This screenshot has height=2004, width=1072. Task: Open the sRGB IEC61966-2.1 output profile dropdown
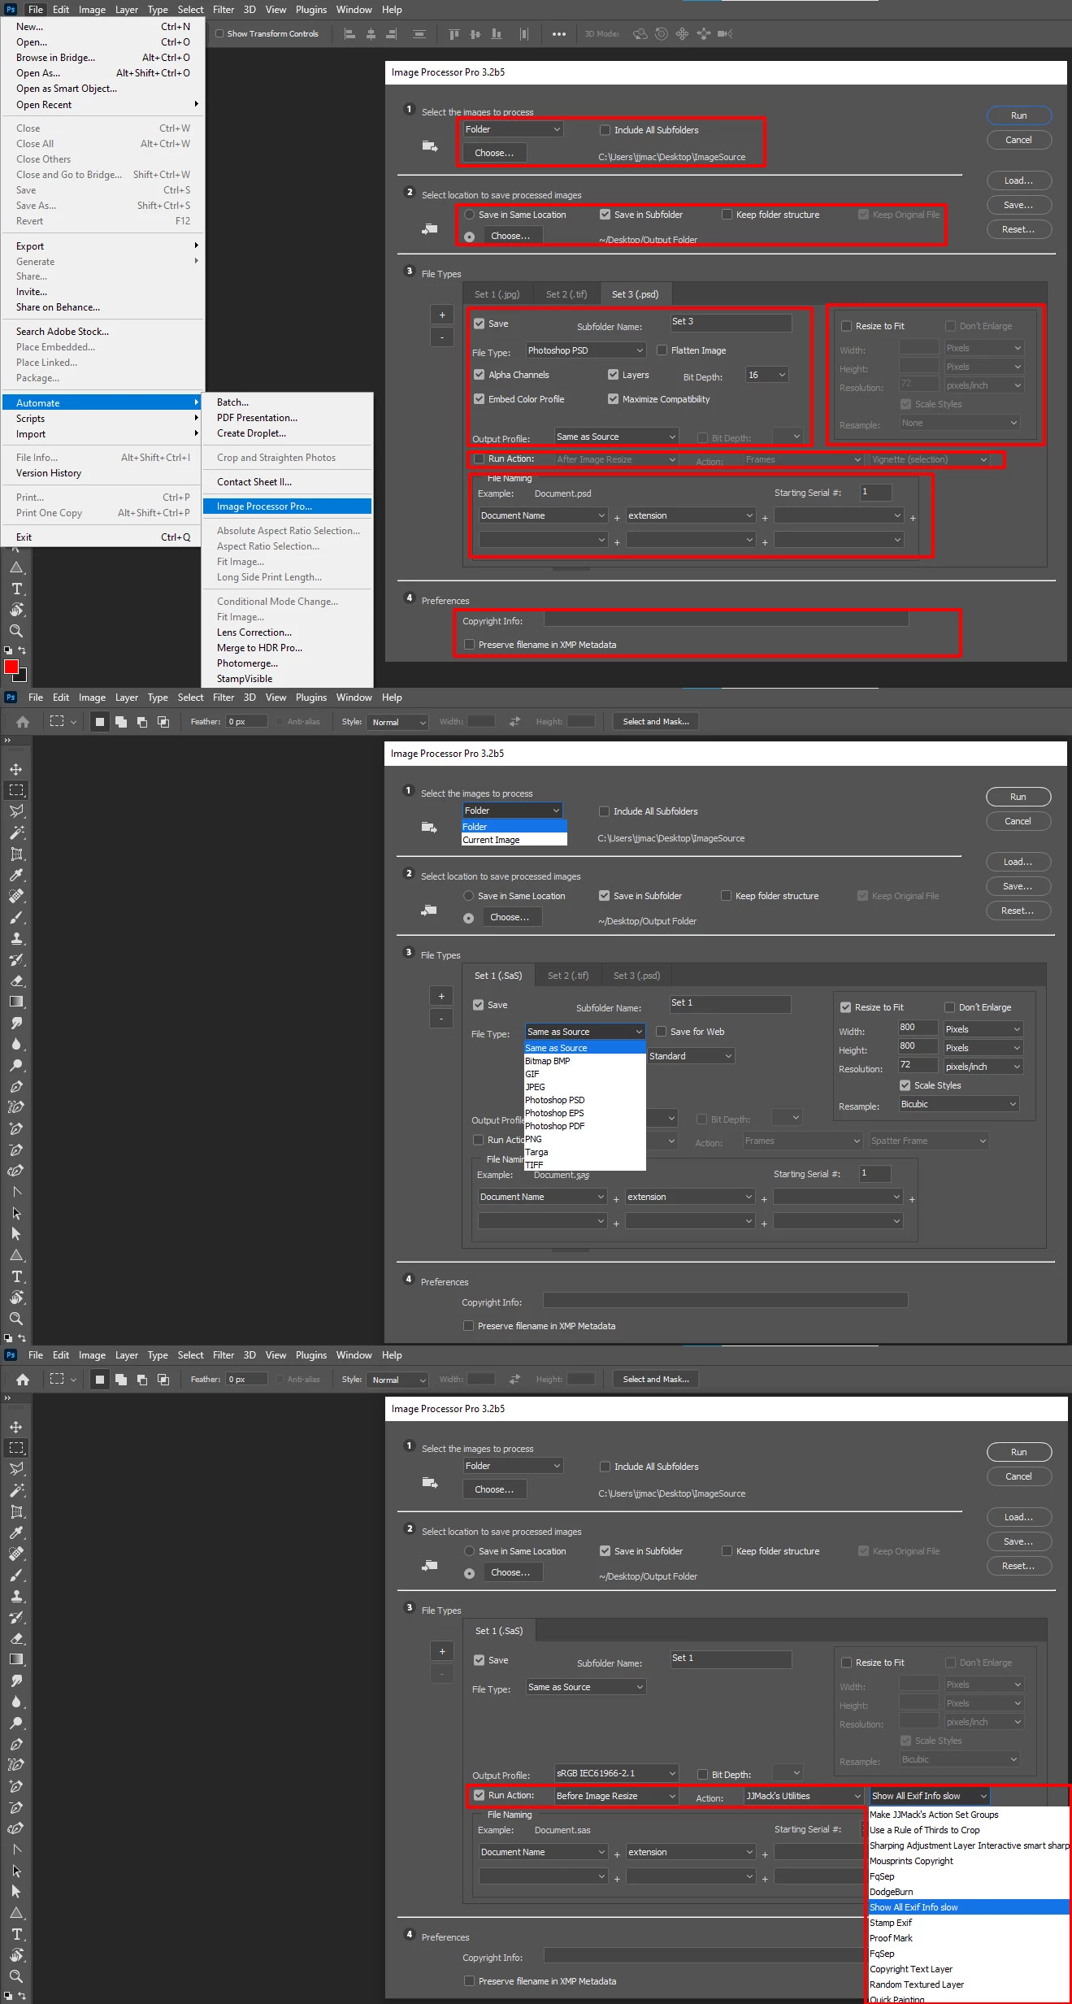coord(616,1773)
